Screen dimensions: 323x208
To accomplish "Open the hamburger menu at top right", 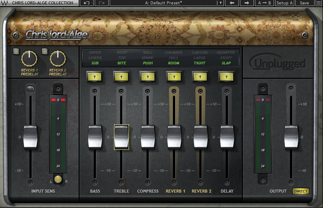I will (x=318, y=3).
